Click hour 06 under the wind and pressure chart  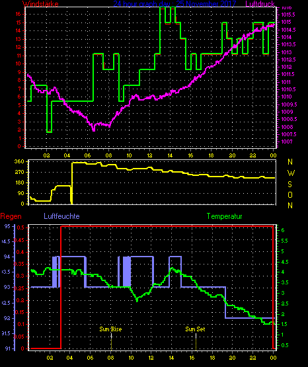pyautogui.click(x=87, y=155)
